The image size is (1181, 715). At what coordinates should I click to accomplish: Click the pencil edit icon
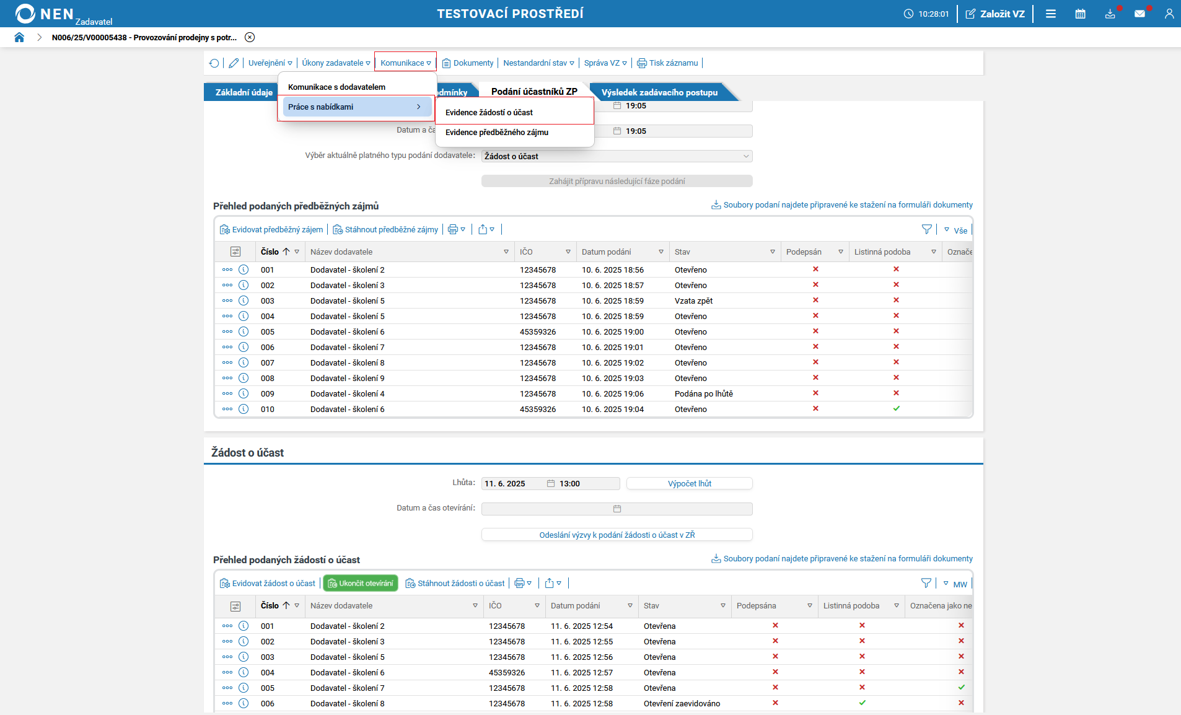coord(234,63)
